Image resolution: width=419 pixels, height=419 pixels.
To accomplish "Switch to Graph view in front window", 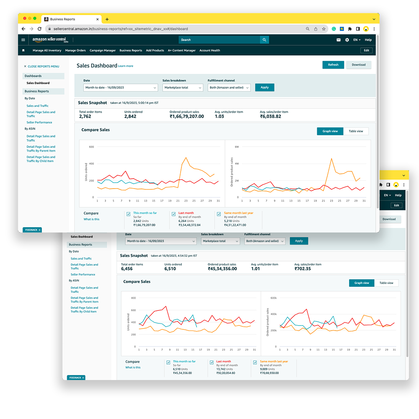I will (x=330, y=131).
